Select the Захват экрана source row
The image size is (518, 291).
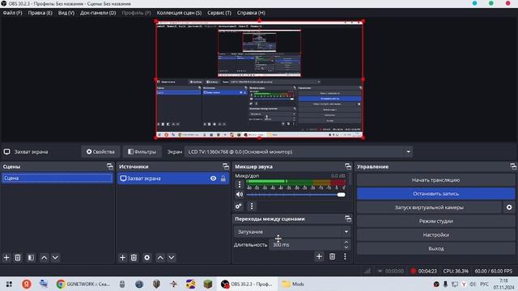173,178
